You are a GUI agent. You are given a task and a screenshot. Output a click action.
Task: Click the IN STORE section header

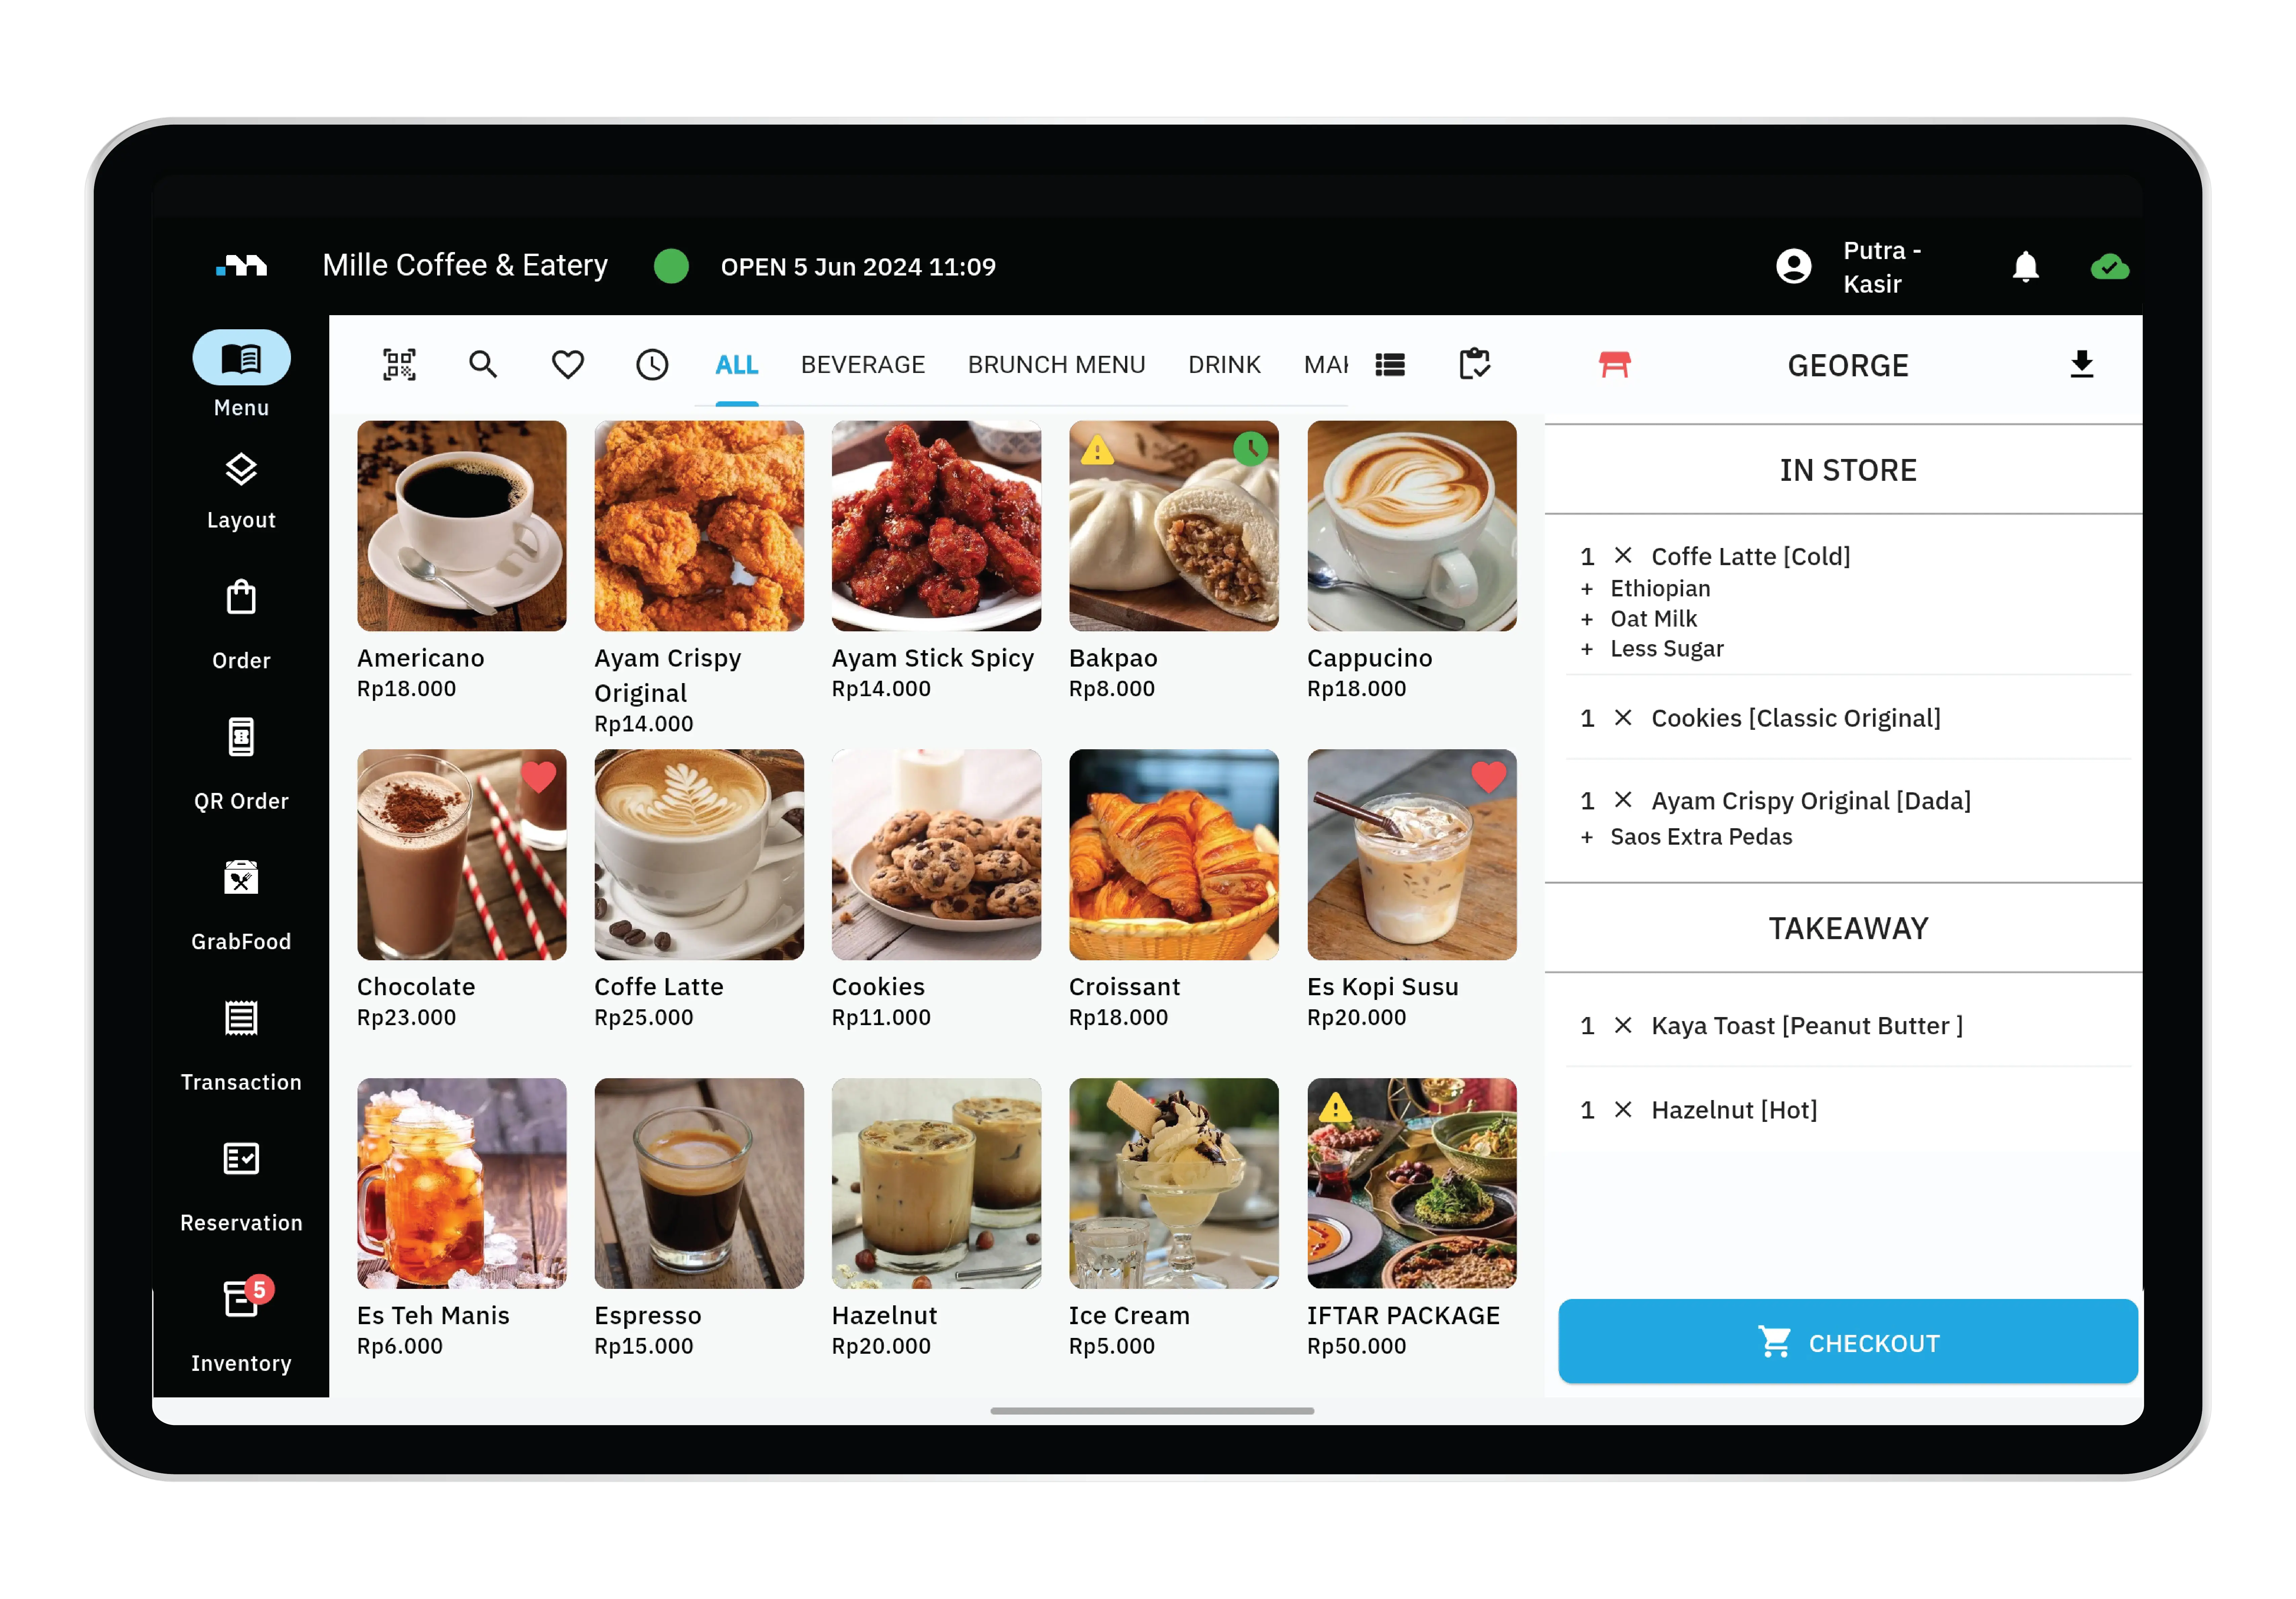click(1848, 470)
